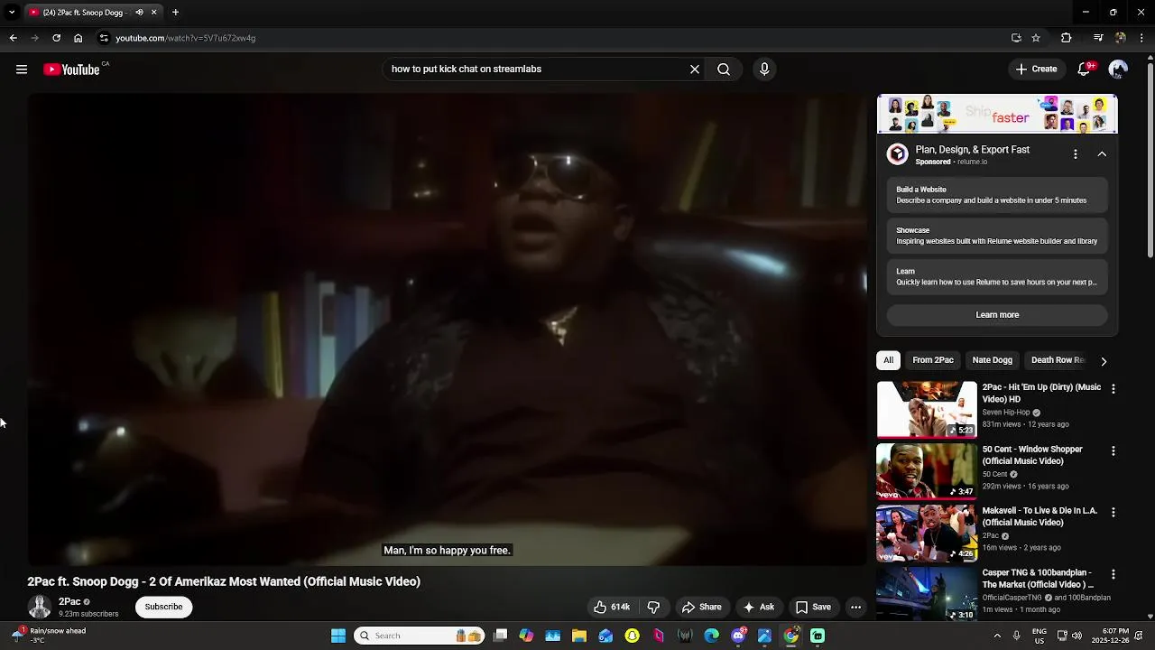Open Hit 'Em Up video thumbnail
The width and height of the screenshot is (1155, 650).
pyautogui.click(x=927, y=409)
